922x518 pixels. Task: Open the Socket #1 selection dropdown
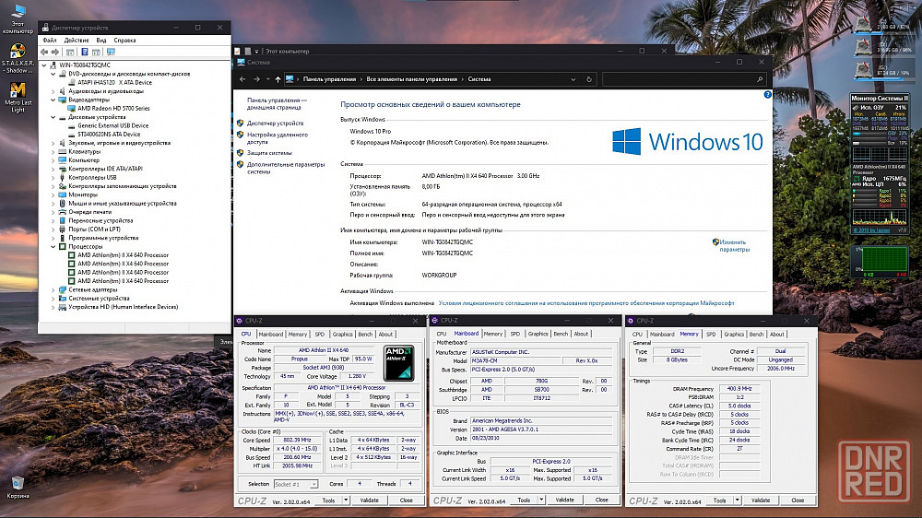[295, 484]
